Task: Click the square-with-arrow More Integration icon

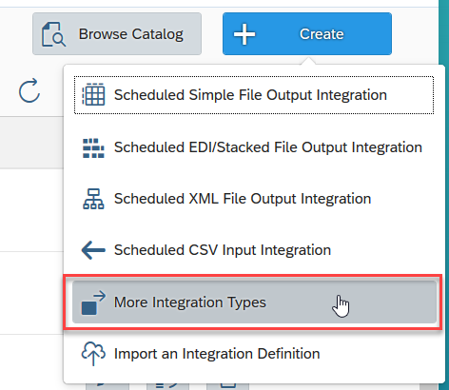Action: [93, 302]
